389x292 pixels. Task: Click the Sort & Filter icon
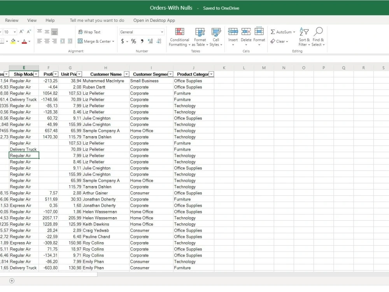pos(304,32)
